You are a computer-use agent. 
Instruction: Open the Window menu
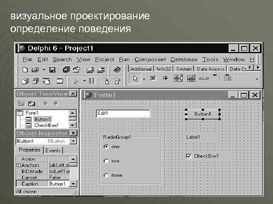point(234,60)
